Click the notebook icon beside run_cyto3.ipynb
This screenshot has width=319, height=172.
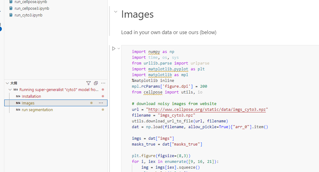pyautogui.click(x=11, y=15)
